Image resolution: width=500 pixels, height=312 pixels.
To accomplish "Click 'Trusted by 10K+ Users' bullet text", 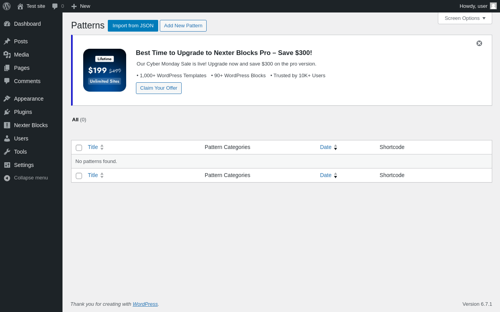I will pos(298,76).
